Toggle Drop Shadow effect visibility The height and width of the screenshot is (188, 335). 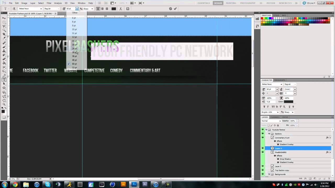coord(278,159)
